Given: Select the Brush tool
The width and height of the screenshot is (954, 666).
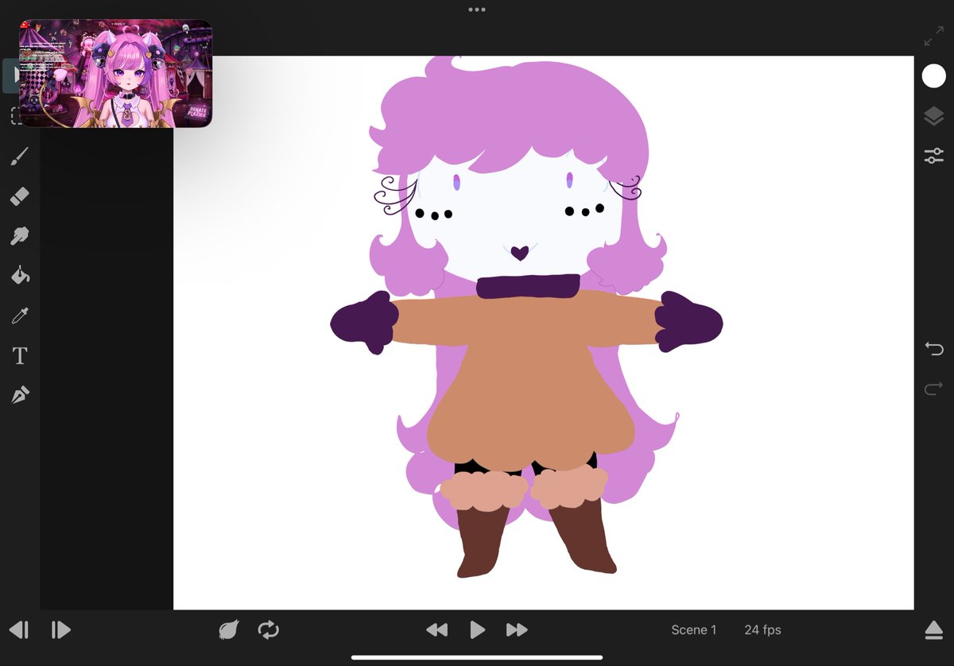Looking at the screenshot, I should (x=20, y=156).
